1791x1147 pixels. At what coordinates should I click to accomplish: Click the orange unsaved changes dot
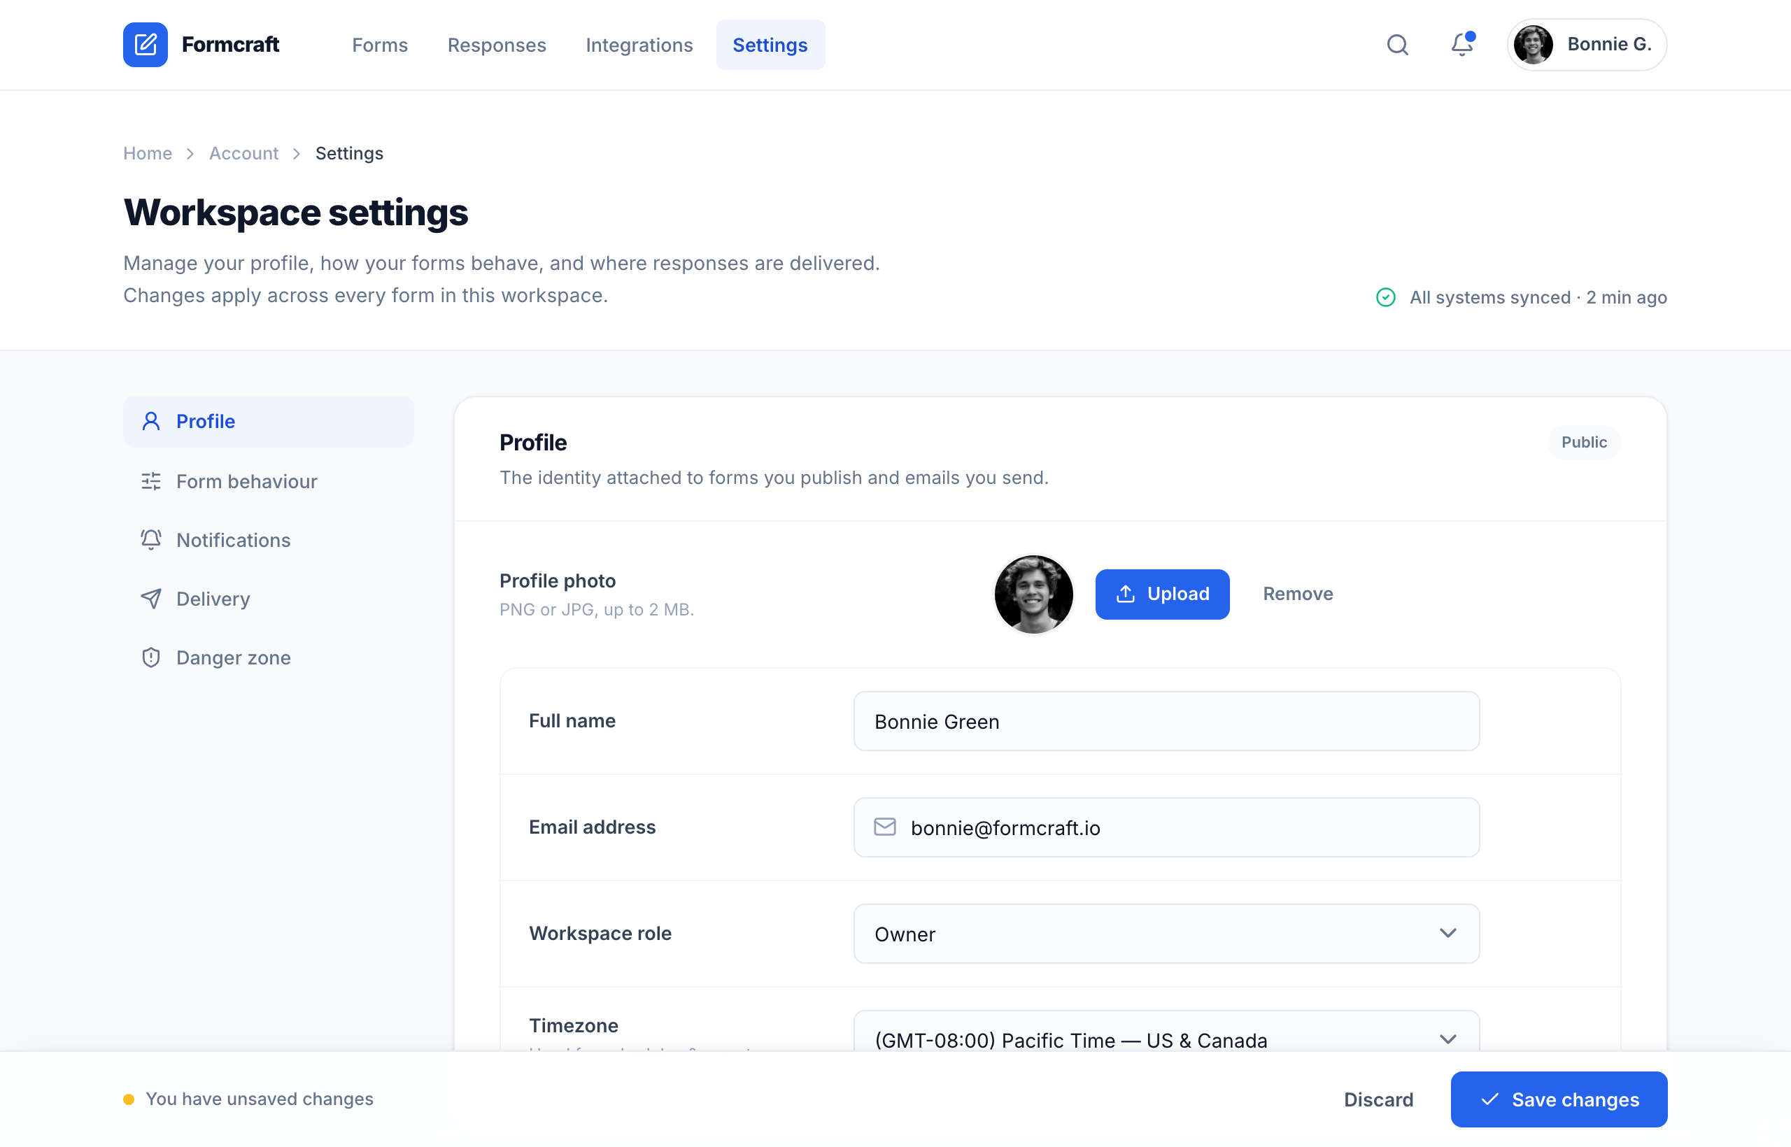tap(129, 1099)
